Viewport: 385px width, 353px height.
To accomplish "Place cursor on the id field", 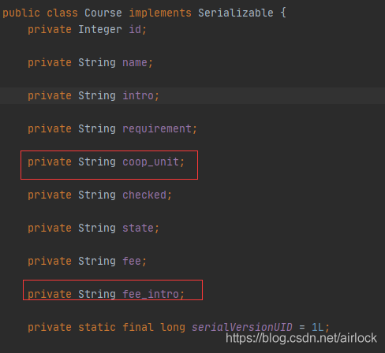I will pos(135,29).
